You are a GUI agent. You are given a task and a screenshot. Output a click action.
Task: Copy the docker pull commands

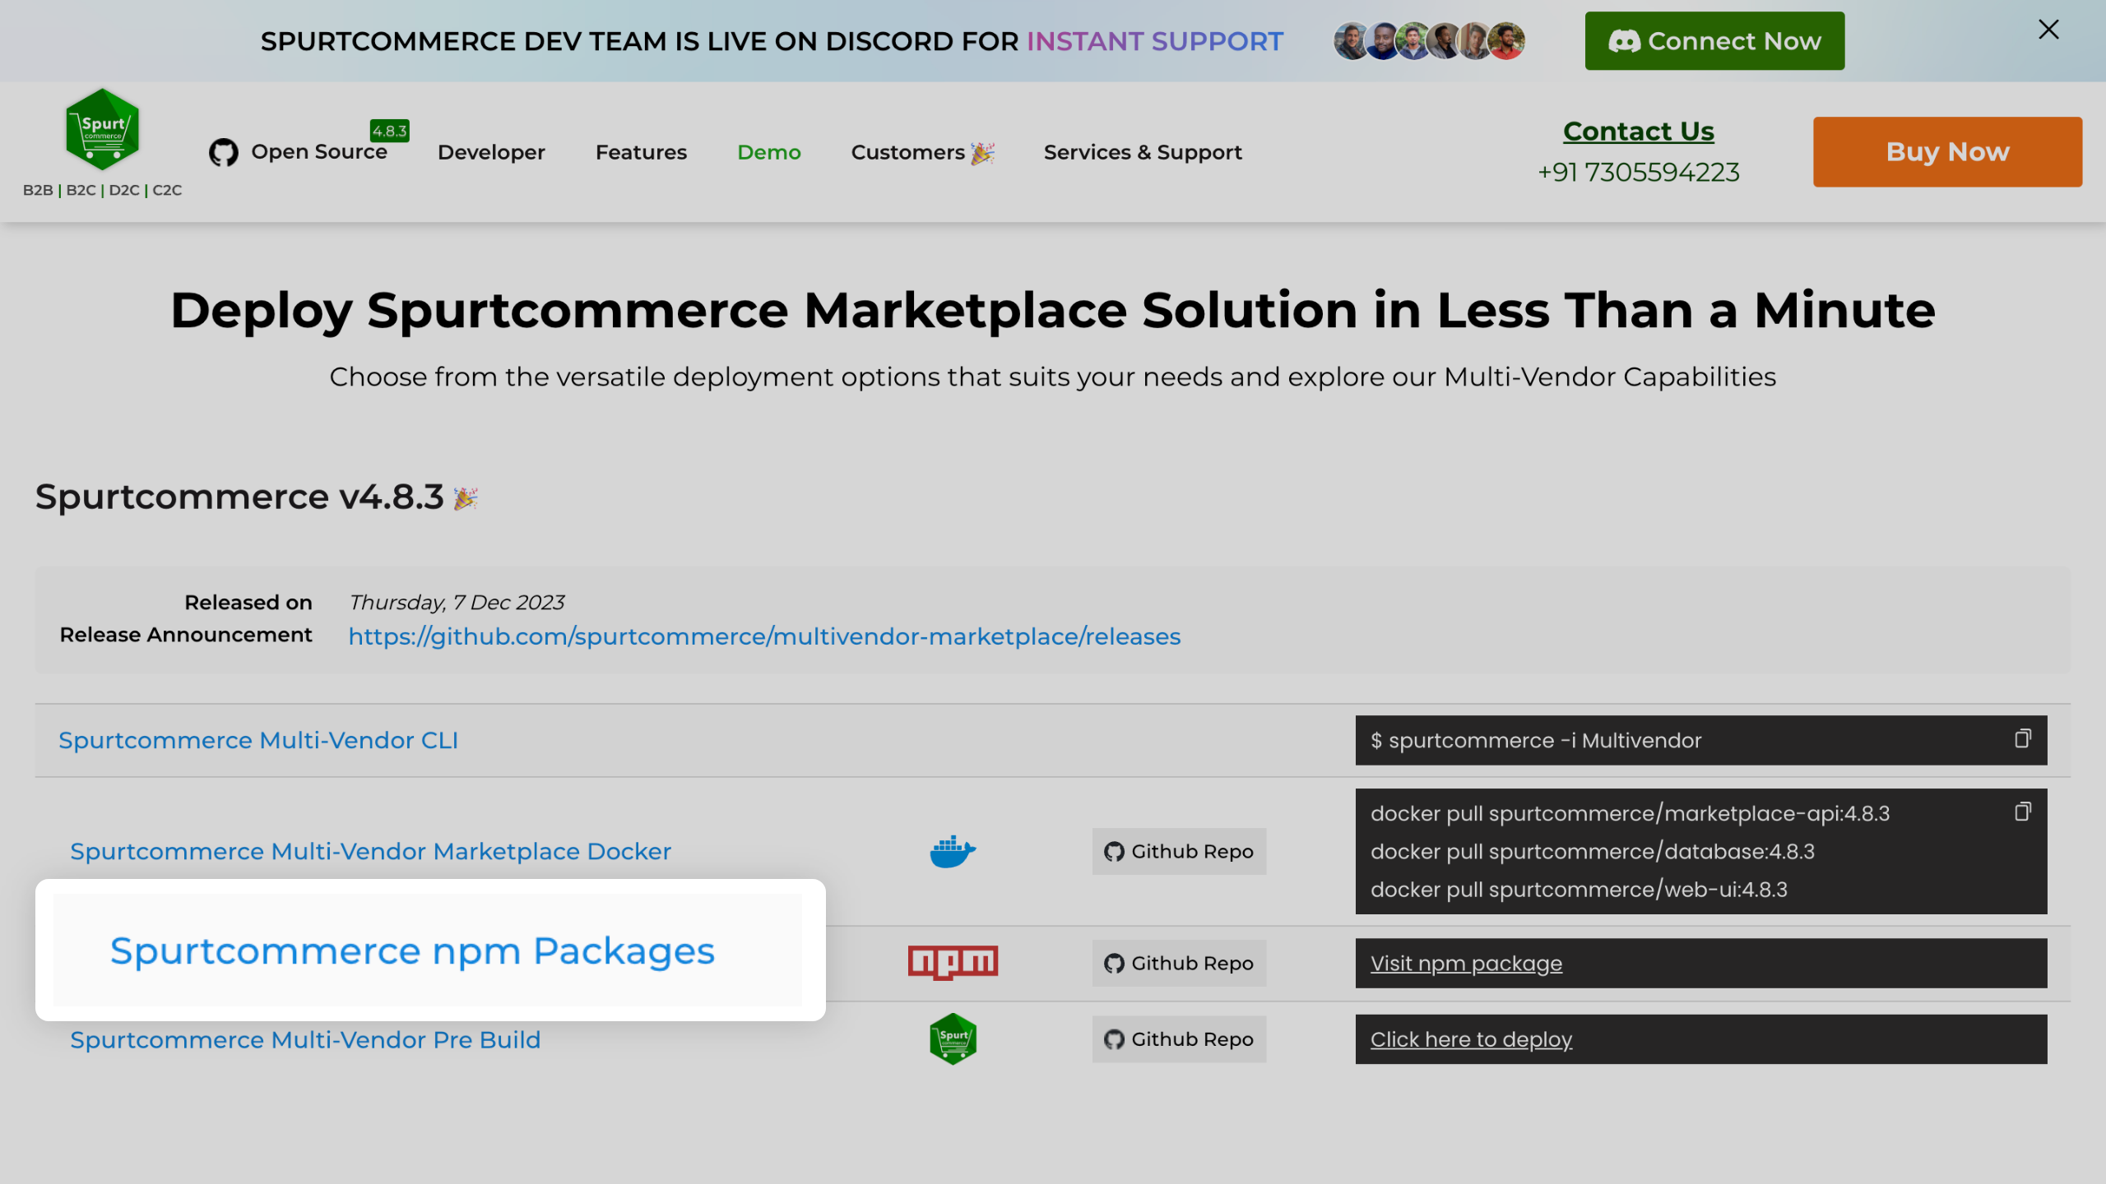[2024, 812]
